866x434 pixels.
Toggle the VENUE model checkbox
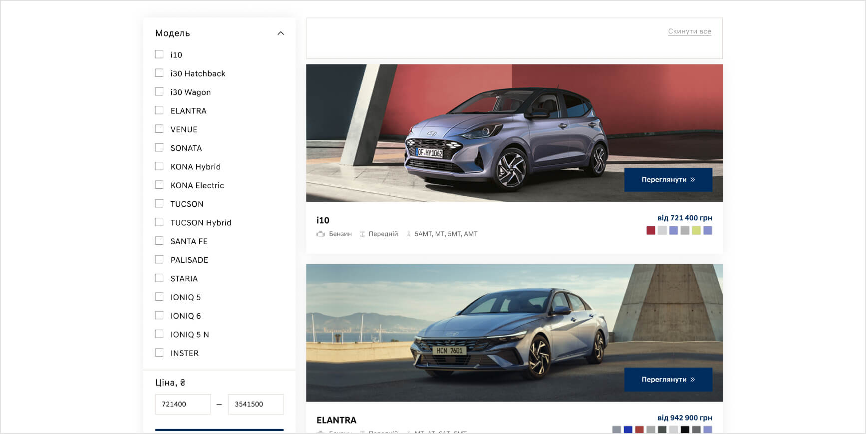point(159,129)
